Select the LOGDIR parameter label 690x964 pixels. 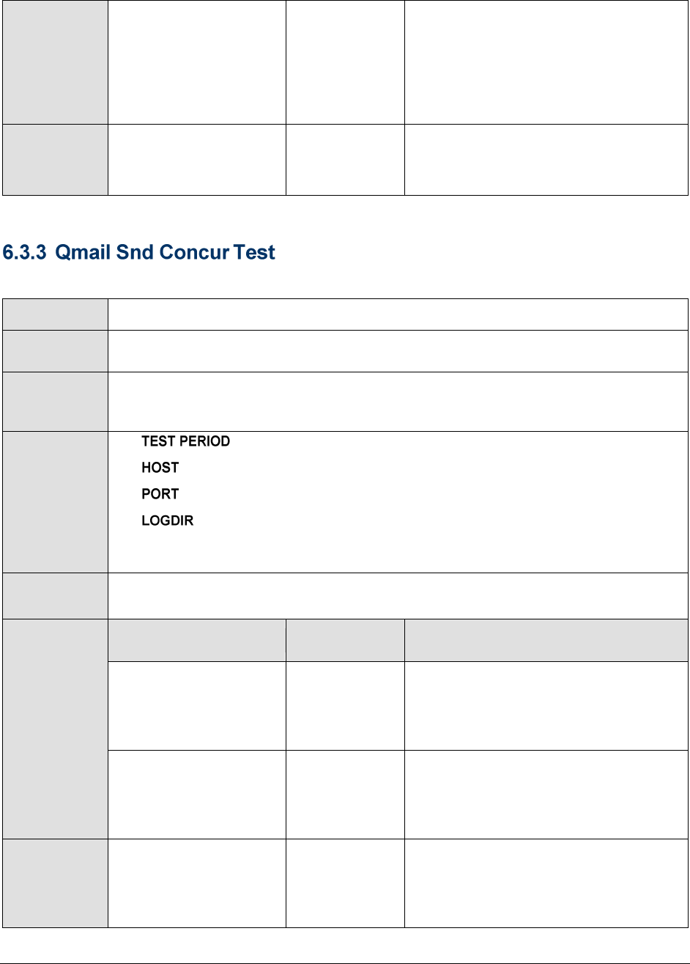167,520
